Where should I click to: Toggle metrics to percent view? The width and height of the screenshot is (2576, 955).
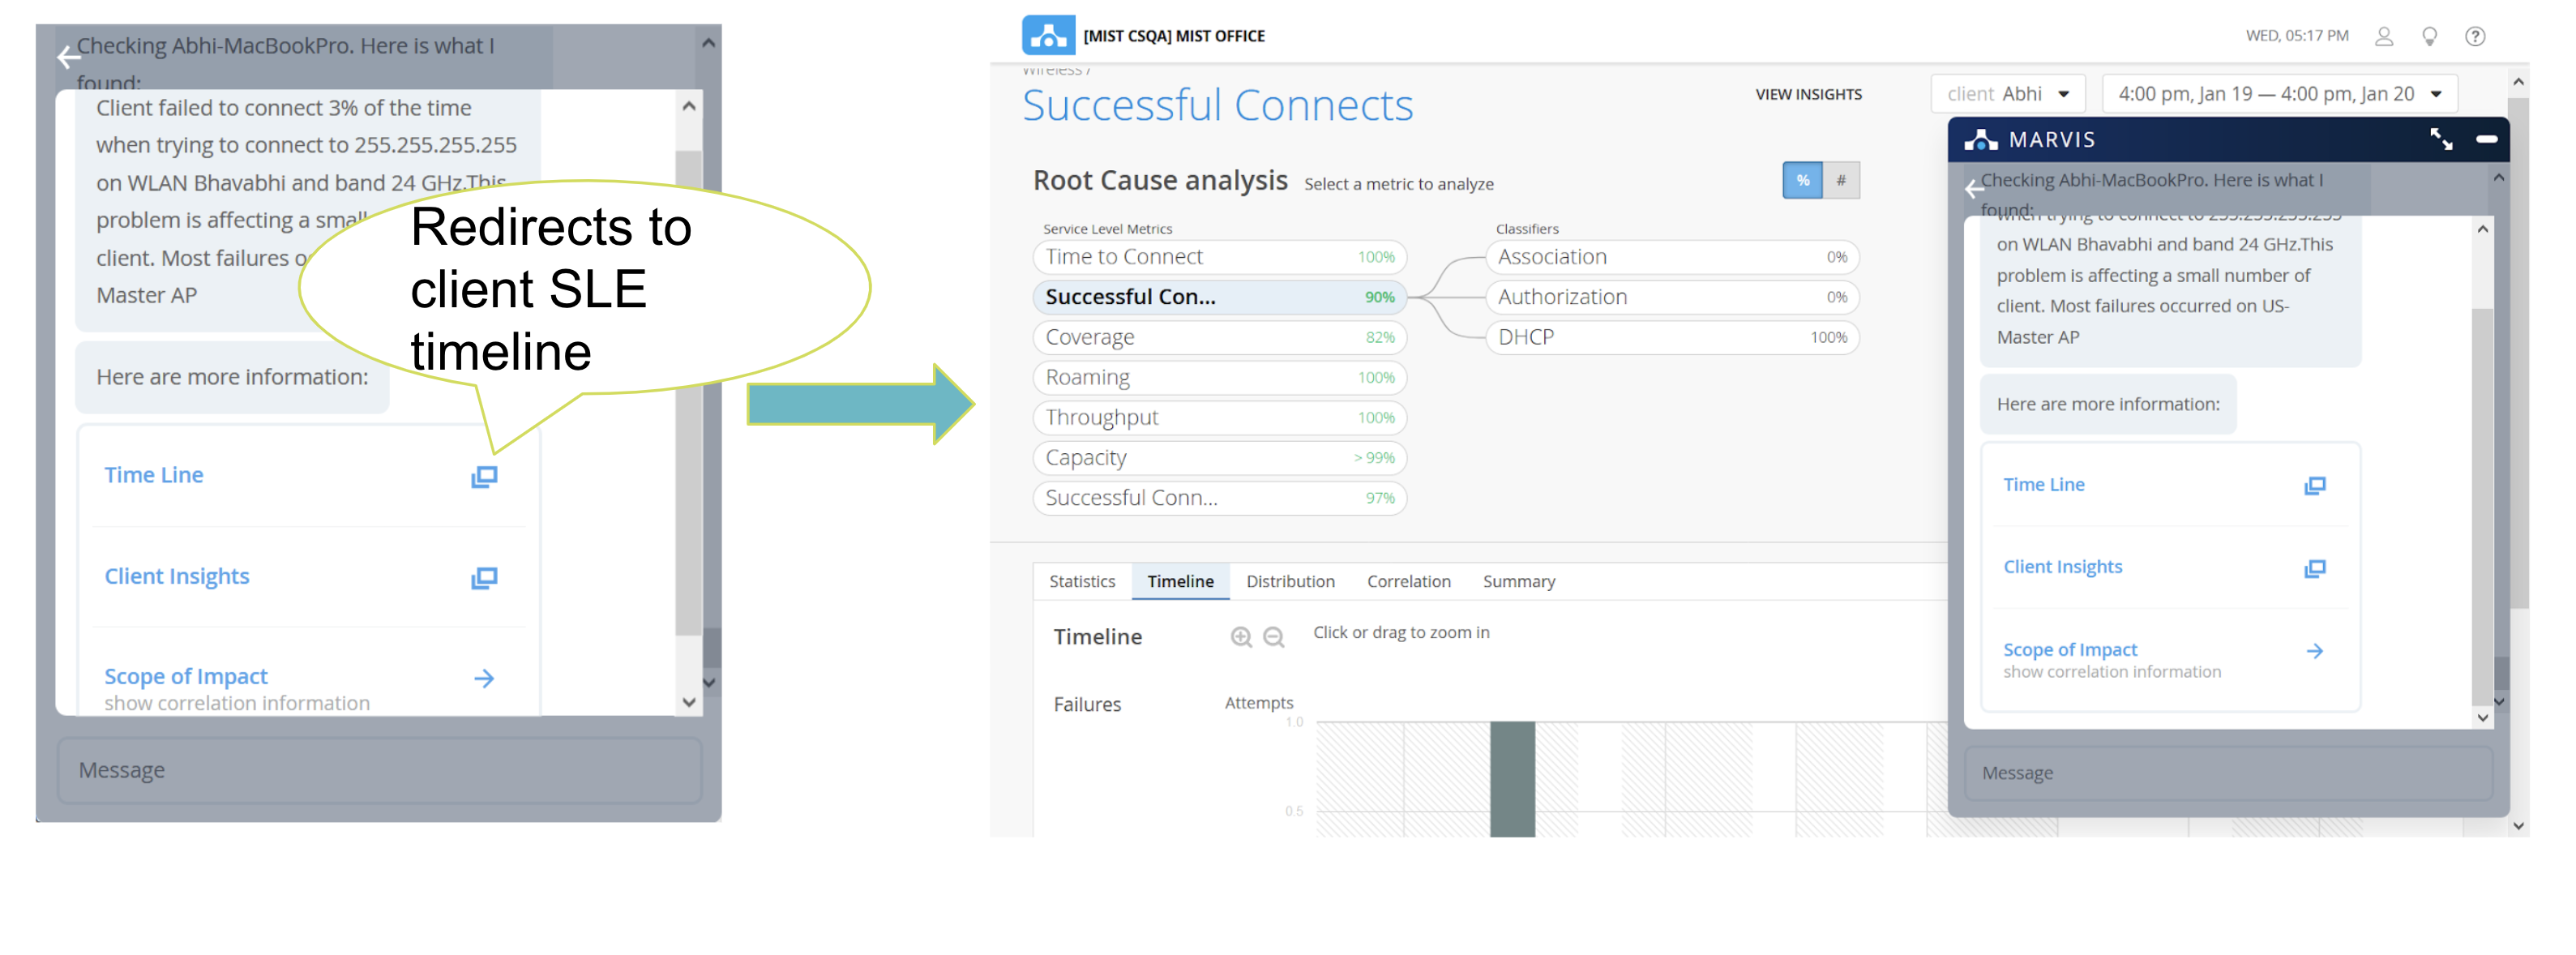click(1802, 181)
